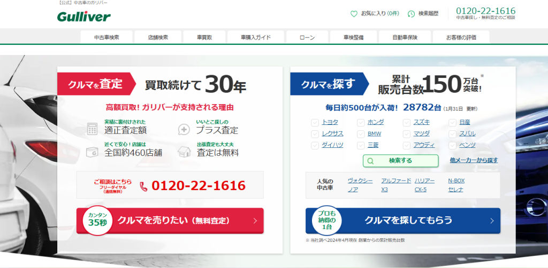Screen dimensions: 548x268
Task: Click the アルファード popular car link
Action: click(x=396, y=180)
